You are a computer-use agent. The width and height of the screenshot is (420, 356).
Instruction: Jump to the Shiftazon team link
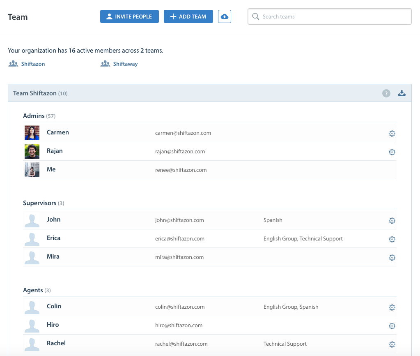tap(33, 64)
